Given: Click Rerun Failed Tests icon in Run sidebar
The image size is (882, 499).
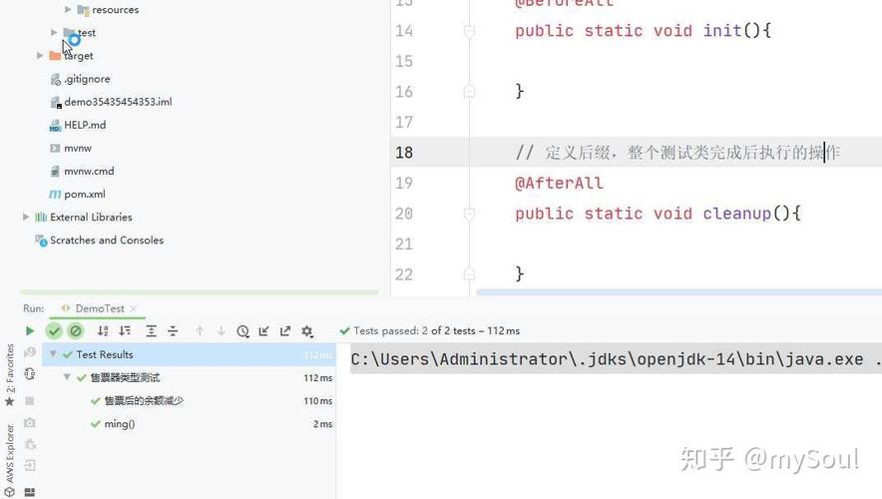Looking at the screenshot, I should pyautogui.click(x=30, y=352).
